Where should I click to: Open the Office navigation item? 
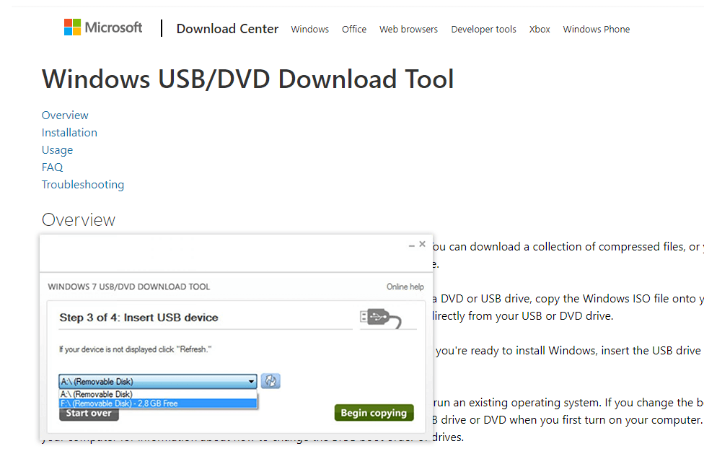(353, 30)
